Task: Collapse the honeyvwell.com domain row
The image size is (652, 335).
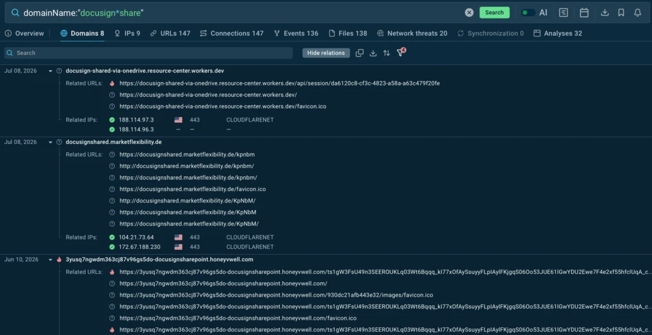Action: click(x=50, y=260)
